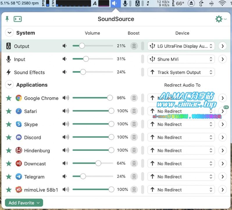Image resolution: width=232 pixels, height=210 pixels.
Task: Mute the Output device speaker icon
Action: tap(65, 46)
